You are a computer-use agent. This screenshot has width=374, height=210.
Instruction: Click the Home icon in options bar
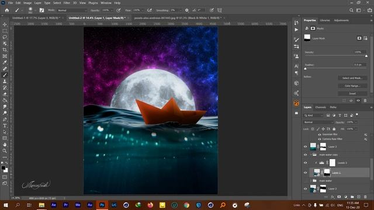tap(7, 10)
